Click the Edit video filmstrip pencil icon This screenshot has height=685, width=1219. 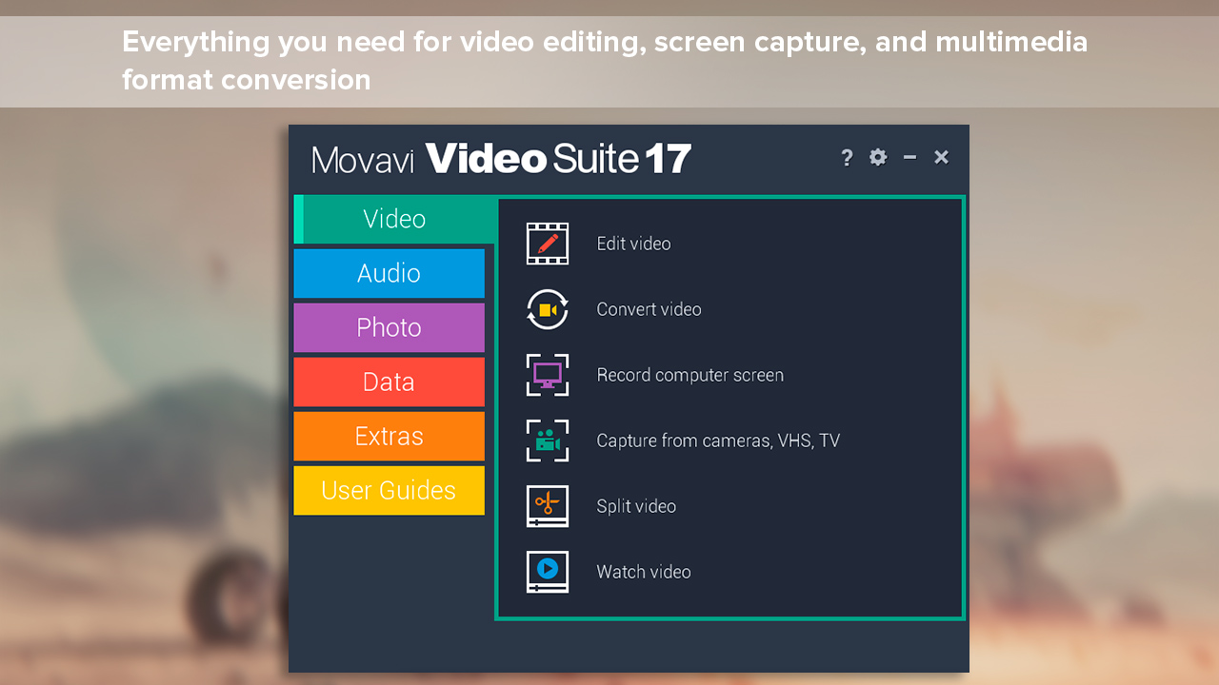point(548,244)
